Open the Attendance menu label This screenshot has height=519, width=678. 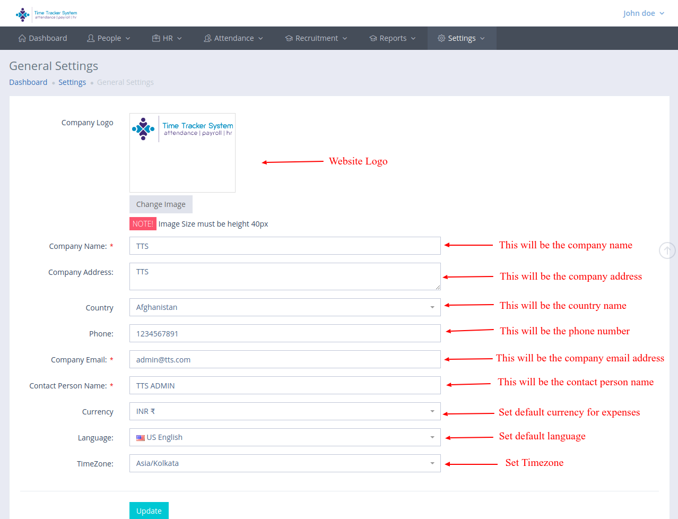click(234, 38)
